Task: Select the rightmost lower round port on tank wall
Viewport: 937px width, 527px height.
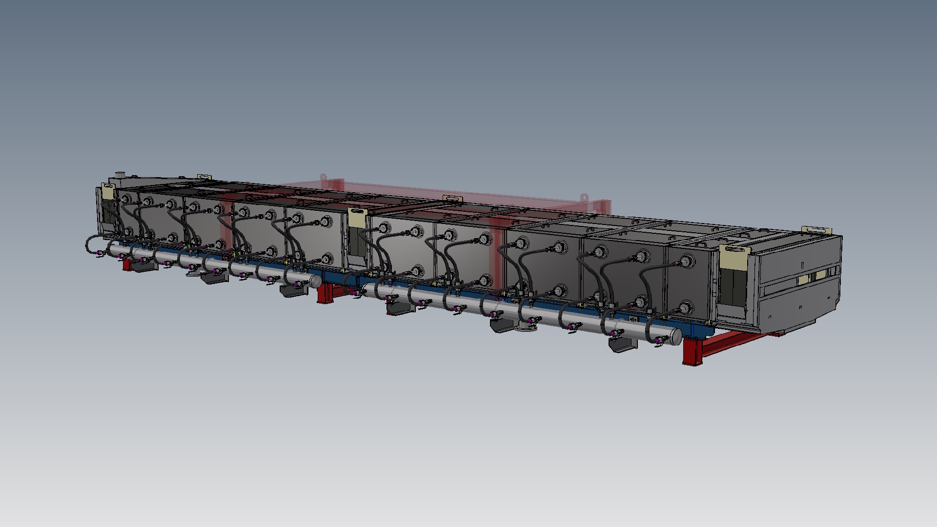Action: [x=685, y=307]
